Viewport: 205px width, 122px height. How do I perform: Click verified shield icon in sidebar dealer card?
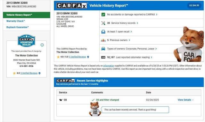39,73
